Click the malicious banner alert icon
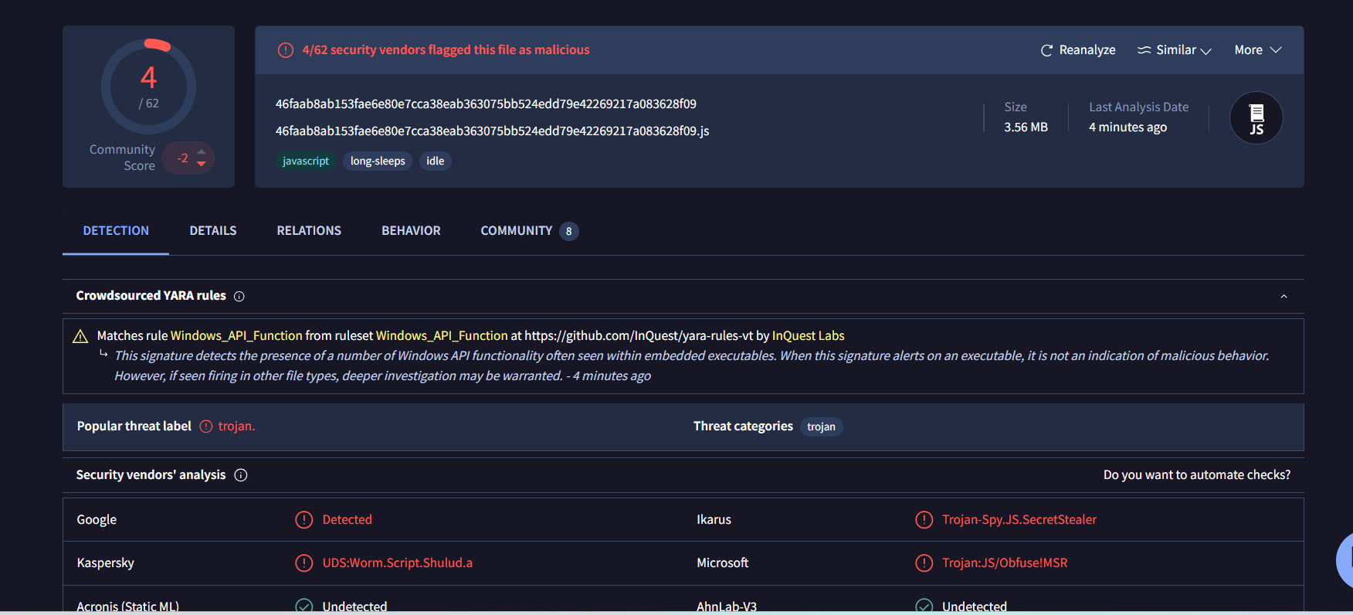 pyautogui.click(x=286, y=50)
